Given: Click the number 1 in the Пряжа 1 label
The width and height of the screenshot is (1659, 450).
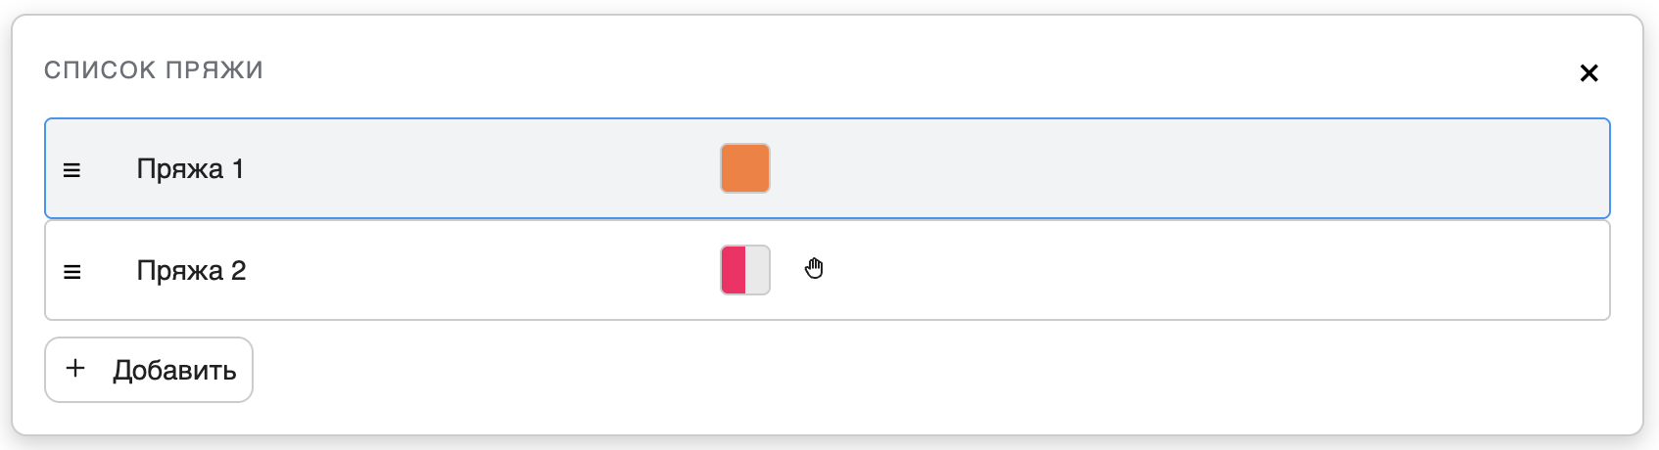Looking at the screenshot, I should point(237,169).
